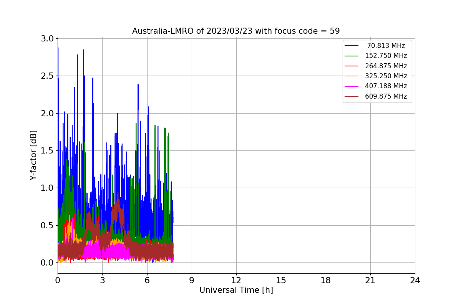Select the 609.875 MHz legend entry
Viewport: 461px width, 307px height.
click(376, 96)
